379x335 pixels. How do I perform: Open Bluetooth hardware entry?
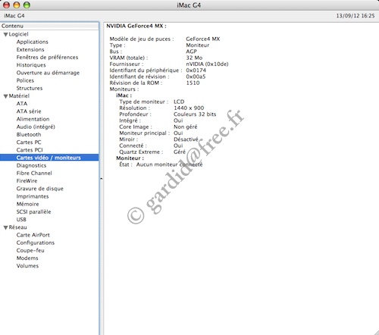click(x=29, y=135)
